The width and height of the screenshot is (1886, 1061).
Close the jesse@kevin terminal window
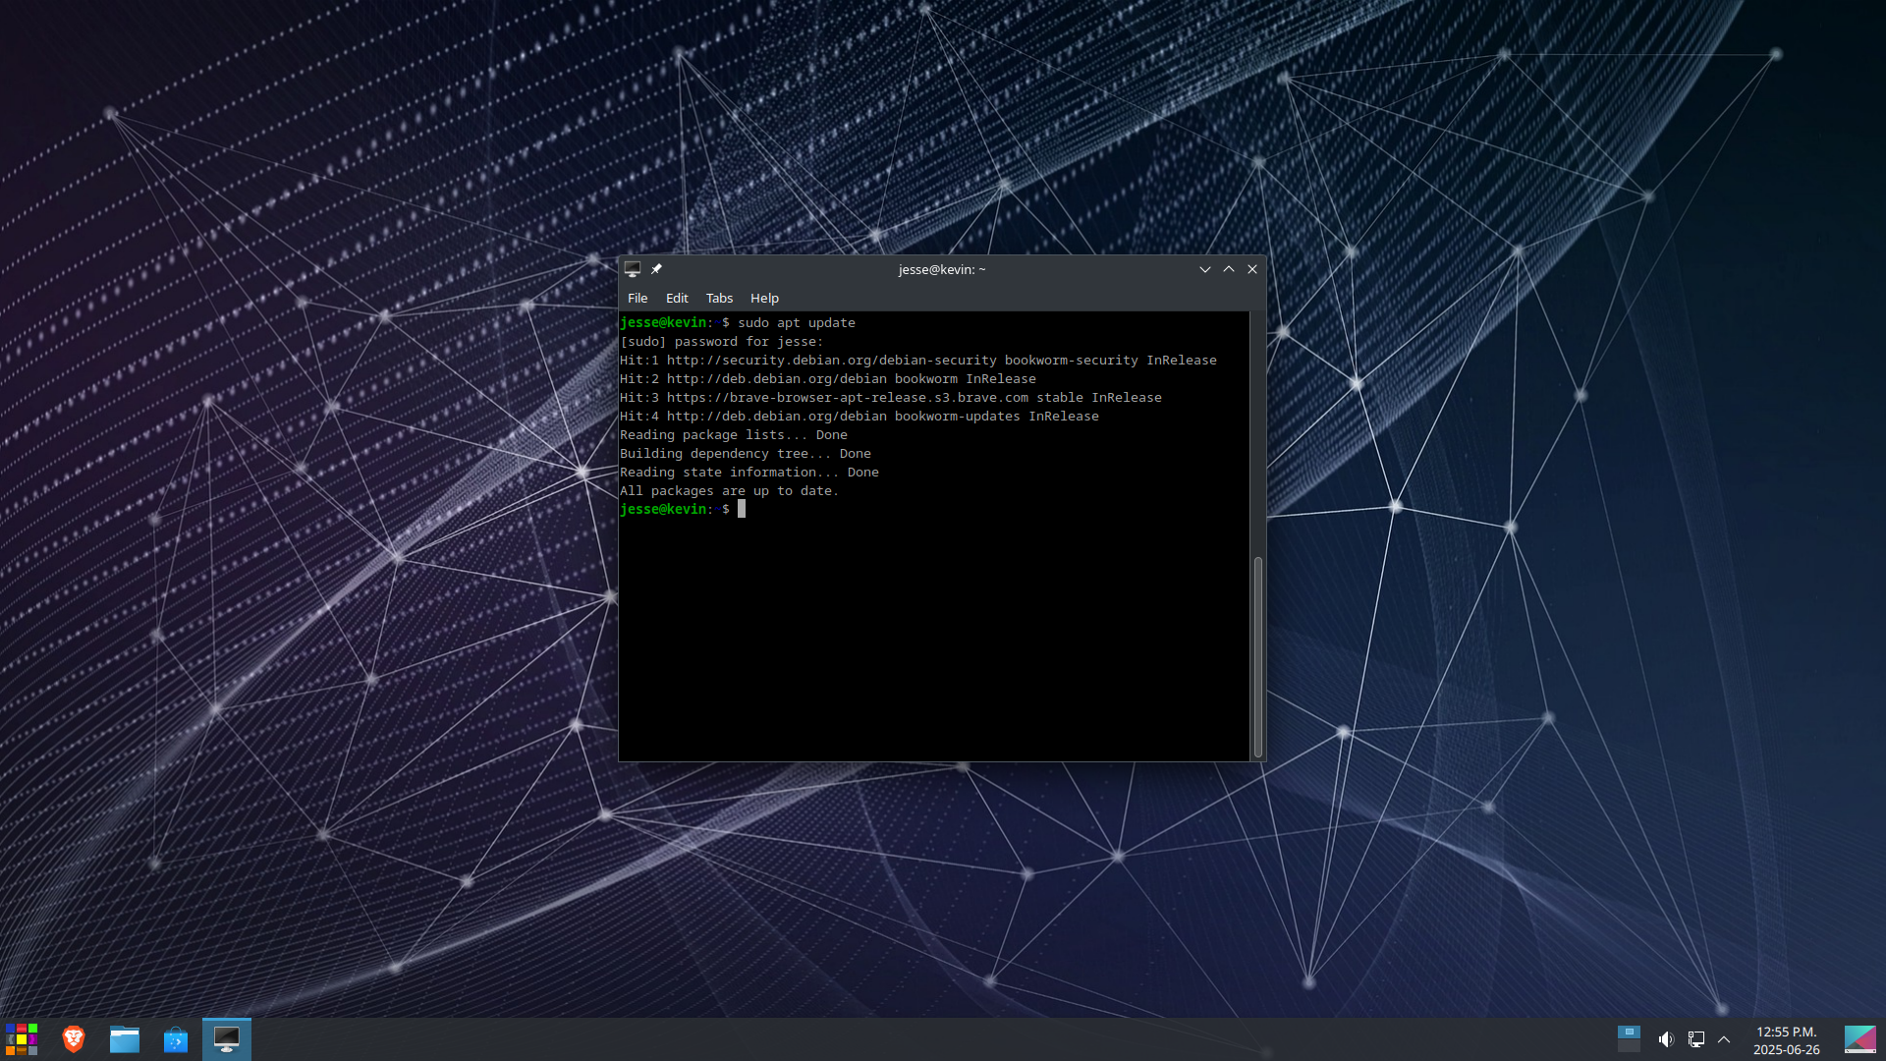[1252, 269]
